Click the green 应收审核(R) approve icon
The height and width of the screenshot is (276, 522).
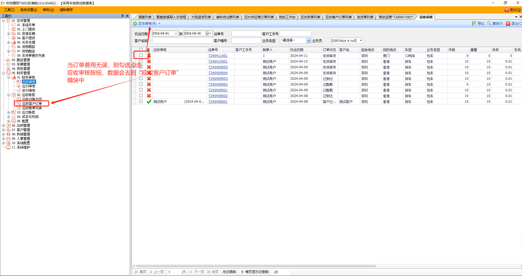135,24
